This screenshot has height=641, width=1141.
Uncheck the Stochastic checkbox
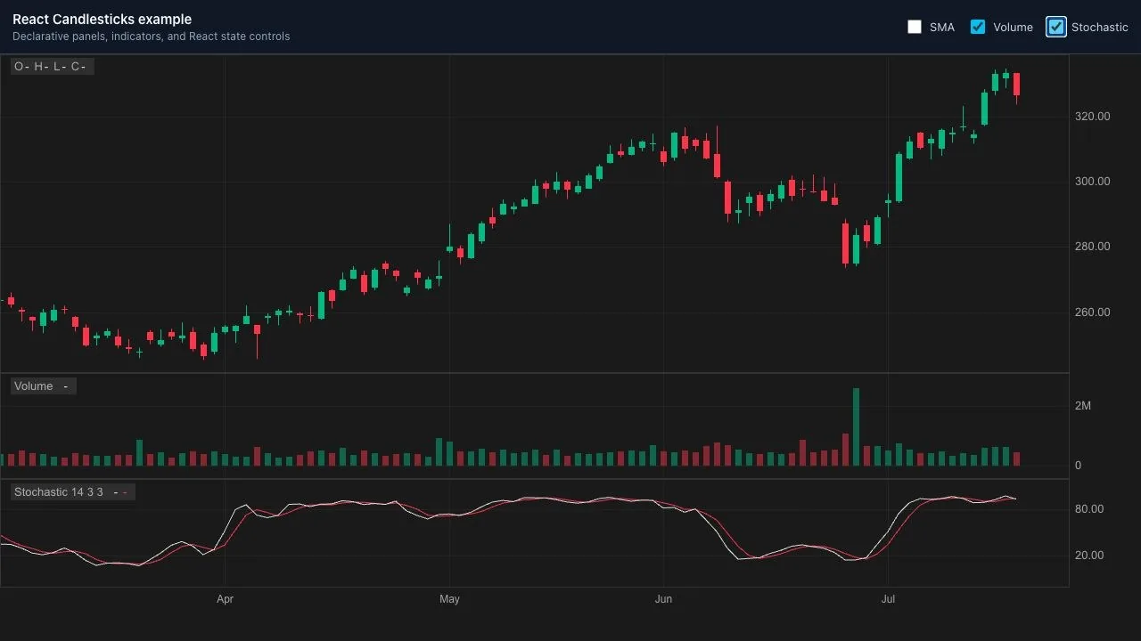pos(1056,27)
